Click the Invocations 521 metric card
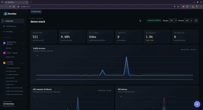This screenshot has height=110, width=203. [x=44, y=37]
